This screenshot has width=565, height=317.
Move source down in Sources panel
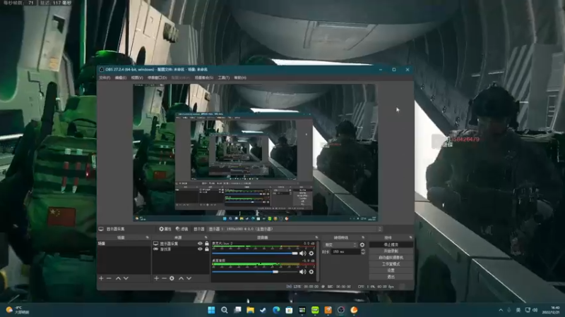click(x=189, y=278)
